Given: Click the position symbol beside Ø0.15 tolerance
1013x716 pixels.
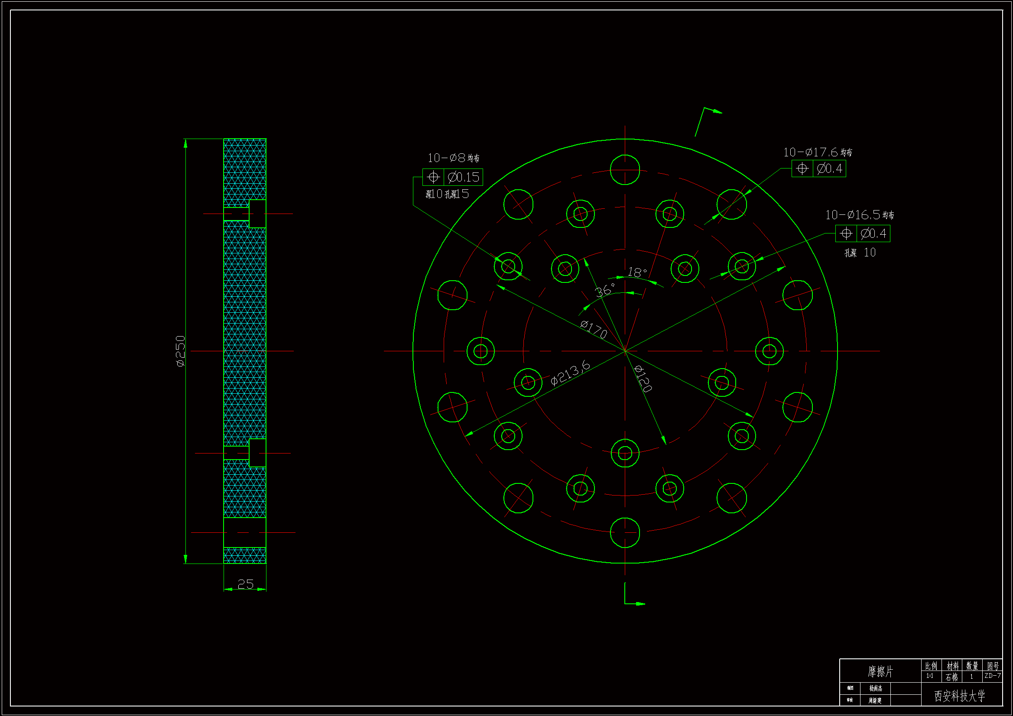Looking at the screenshot, I should (433, 177).
